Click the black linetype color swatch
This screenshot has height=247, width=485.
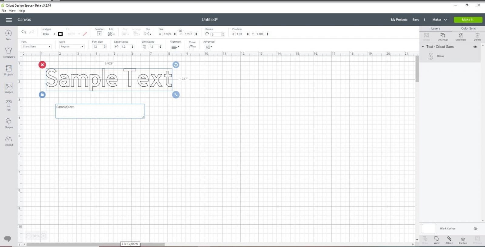(x=60, y=34)
